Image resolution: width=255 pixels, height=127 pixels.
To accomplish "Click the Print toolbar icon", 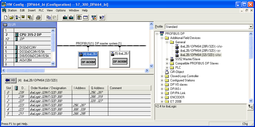I will tap(38, 17).
